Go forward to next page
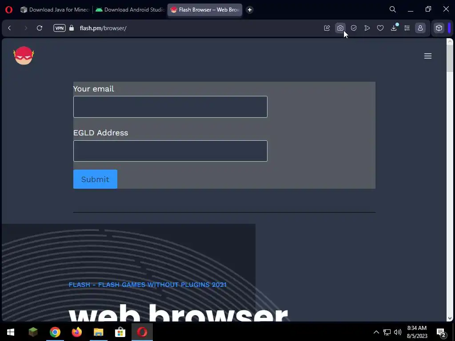 [25, 28]
